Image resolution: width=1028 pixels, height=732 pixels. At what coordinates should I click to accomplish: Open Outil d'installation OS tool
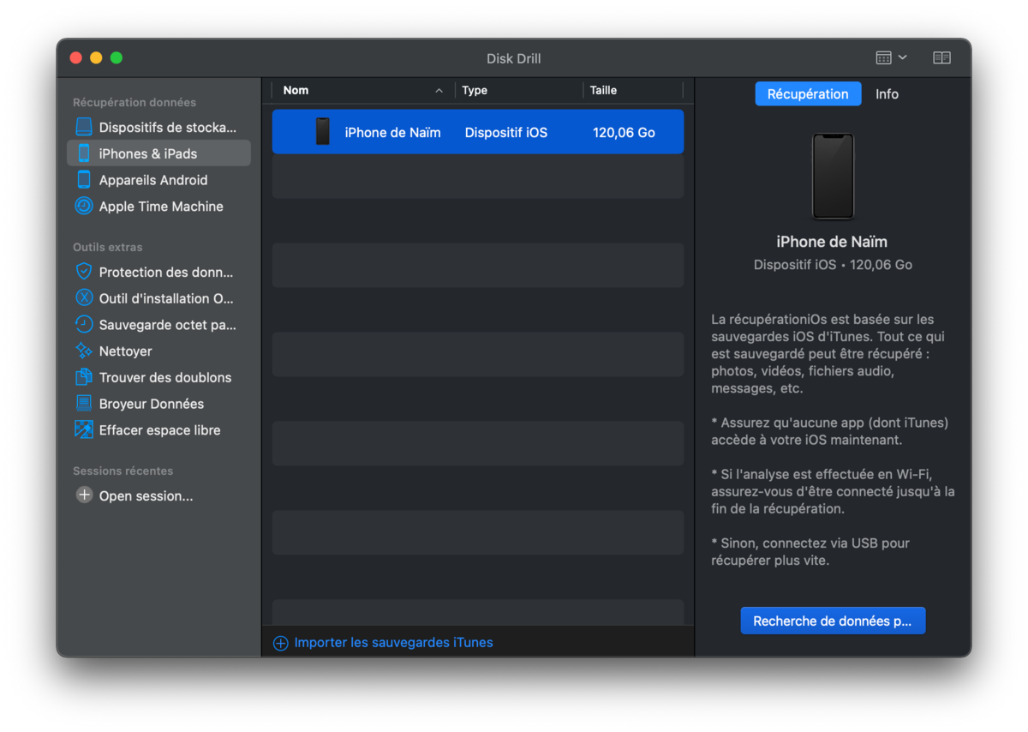pyautogui.click(x=158, y=298)
